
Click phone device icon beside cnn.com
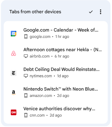(26, 115)
